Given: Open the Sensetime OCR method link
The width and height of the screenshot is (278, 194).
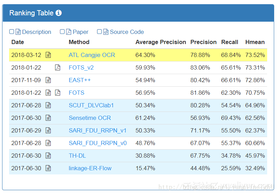Looking at the screenshot, I should click(90, 118).
